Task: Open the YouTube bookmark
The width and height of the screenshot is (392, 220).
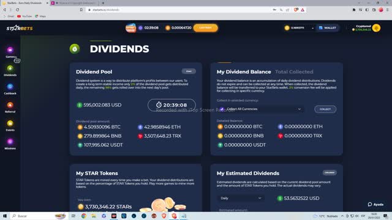Action: pyautogui.click(x=24, y=16)
